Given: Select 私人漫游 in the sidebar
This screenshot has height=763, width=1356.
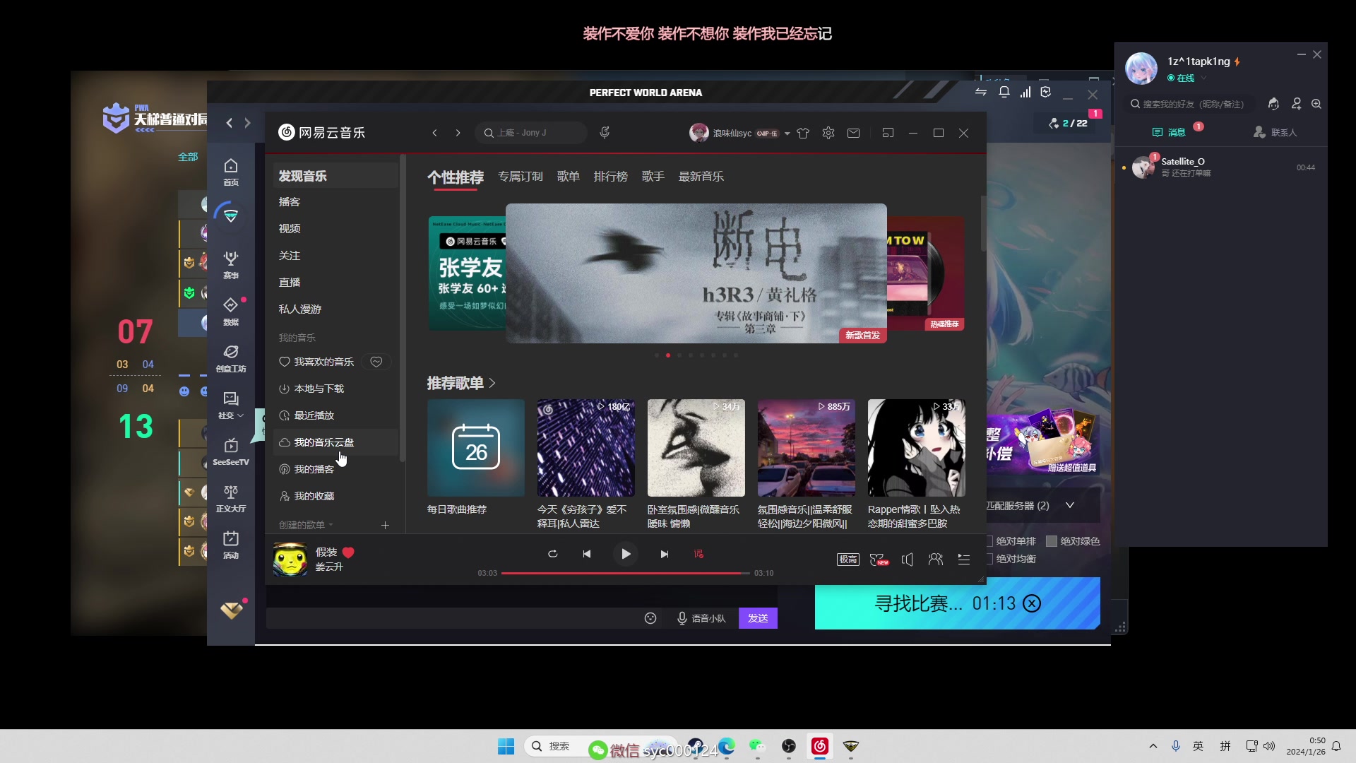Looking at the screenshot, I should 336,309.
